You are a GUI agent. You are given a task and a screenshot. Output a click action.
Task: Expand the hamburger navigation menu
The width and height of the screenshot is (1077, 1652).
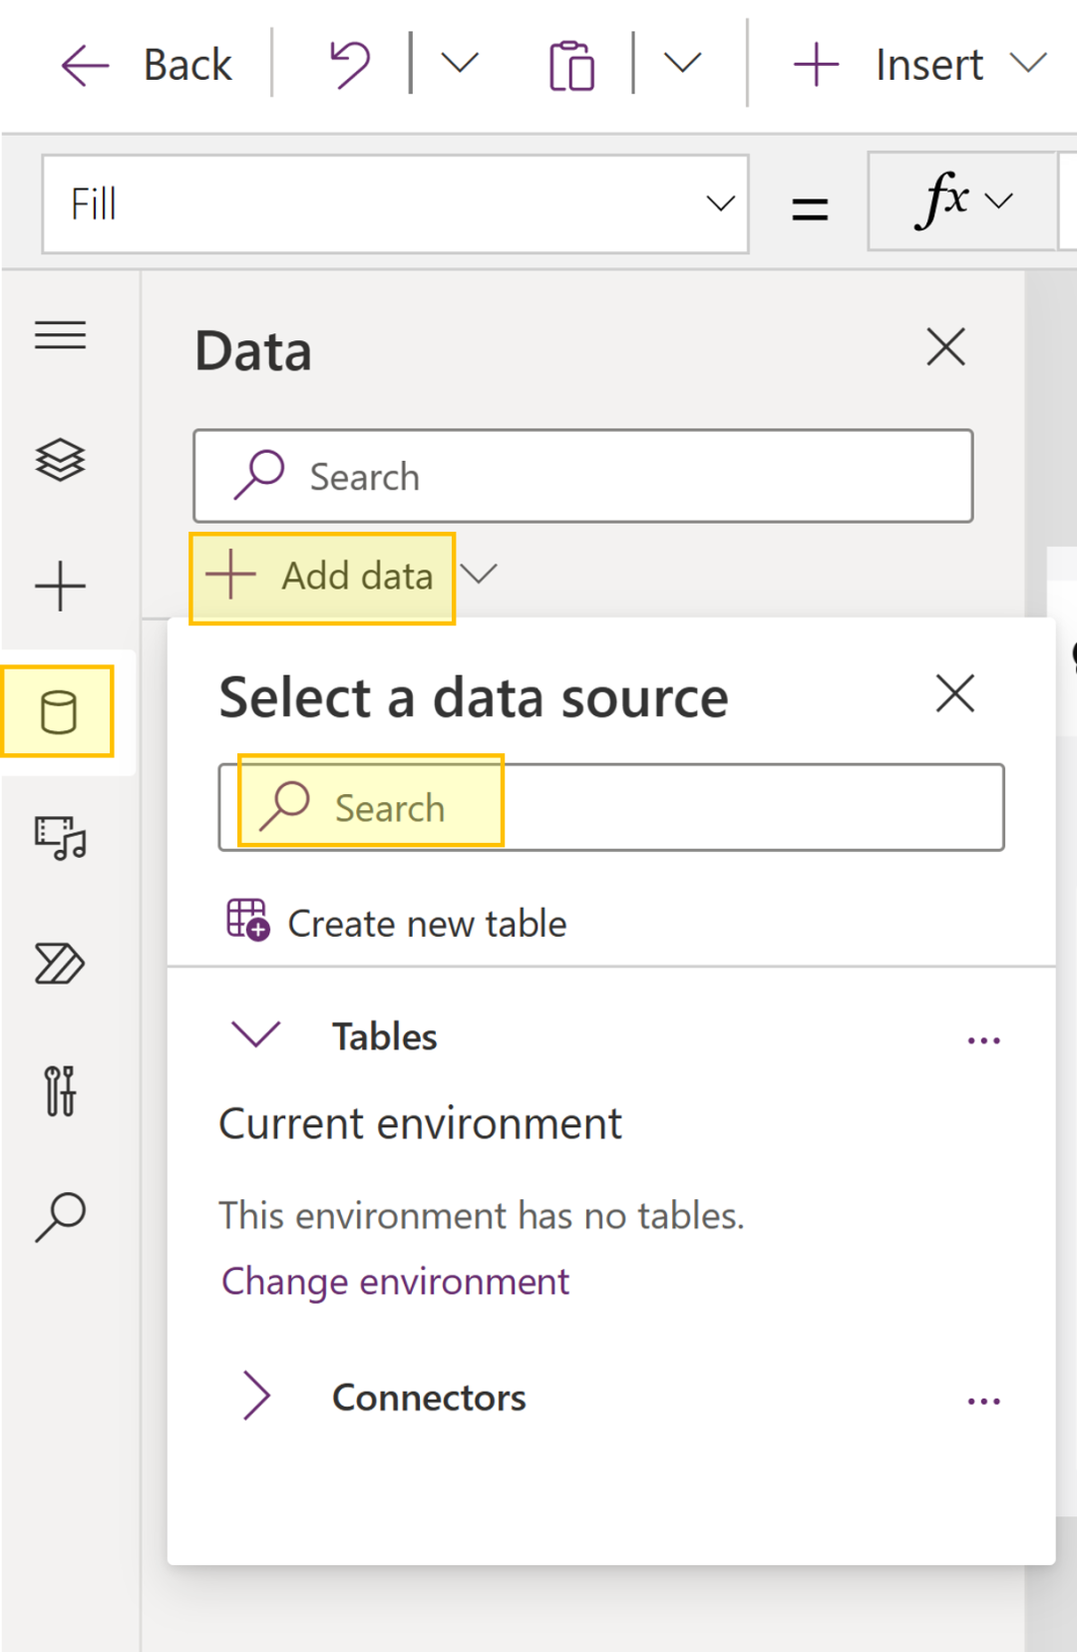60,335
